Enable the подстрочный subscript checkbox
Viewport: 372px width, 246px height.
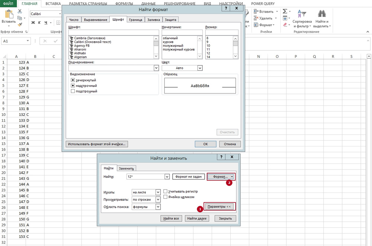point(73,91)
